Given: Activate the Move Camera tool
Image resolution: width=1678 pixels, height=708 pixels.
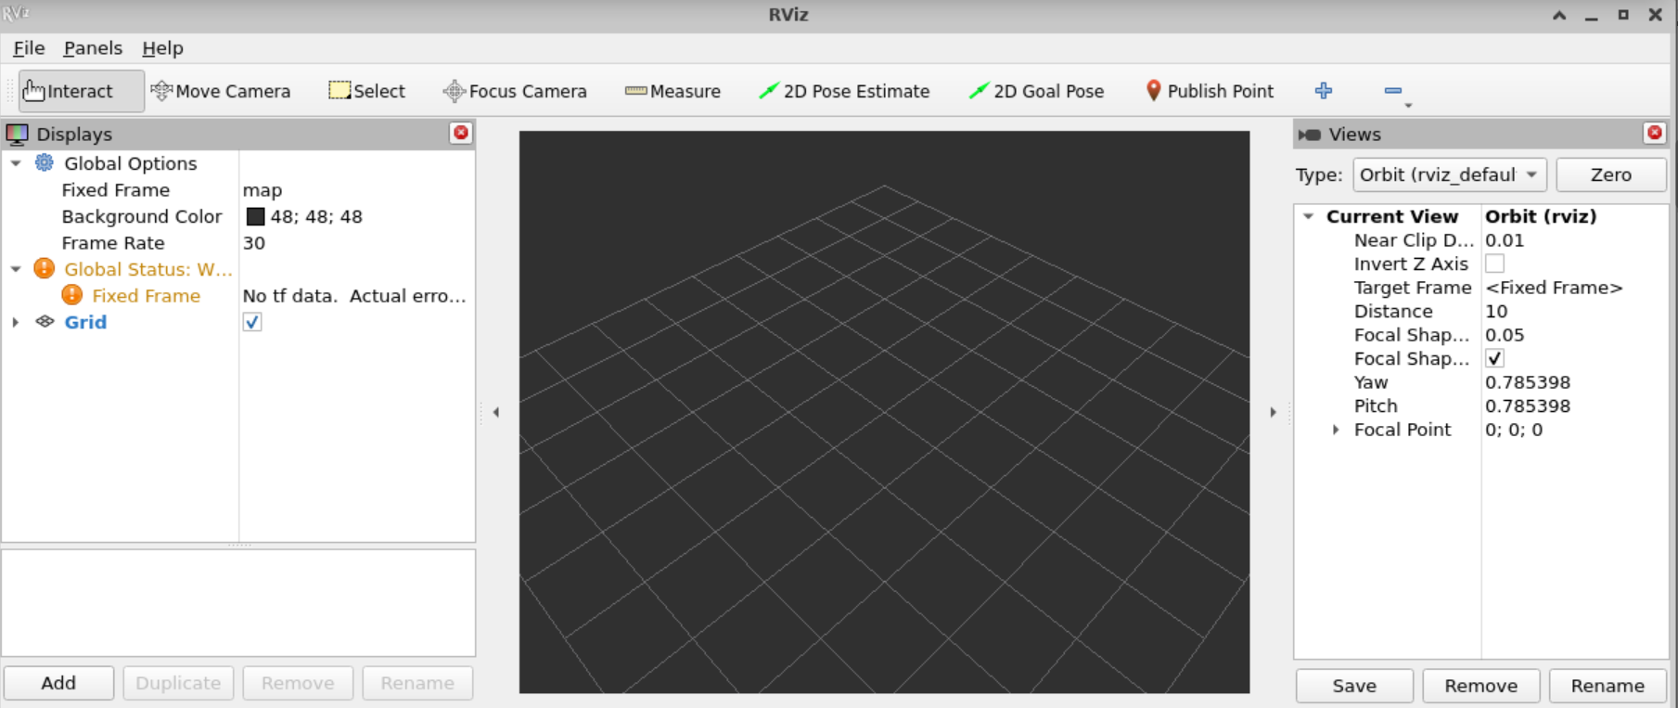Looking at the screenshot, I should 221,91.
